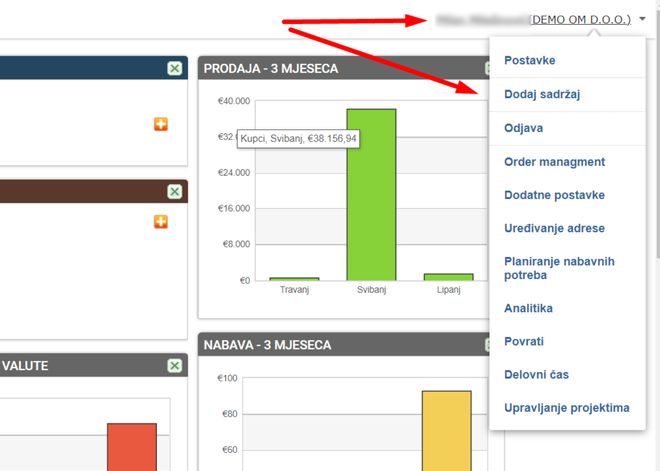Click the €40.000 axis value
Viewport: 660px width, 471px height.
point(234,101)
